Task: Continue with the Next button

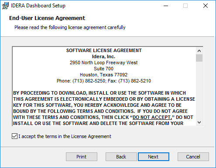Action: 154,157
